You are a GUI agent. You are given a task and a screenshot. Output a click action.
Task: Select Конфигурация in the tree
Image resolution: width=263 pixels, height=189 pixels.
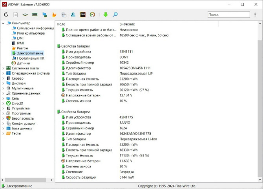point(23,123)
